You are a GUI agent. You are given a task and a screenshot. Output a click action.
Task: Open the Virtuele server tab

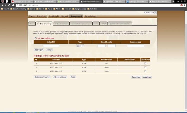click(61, 24)
